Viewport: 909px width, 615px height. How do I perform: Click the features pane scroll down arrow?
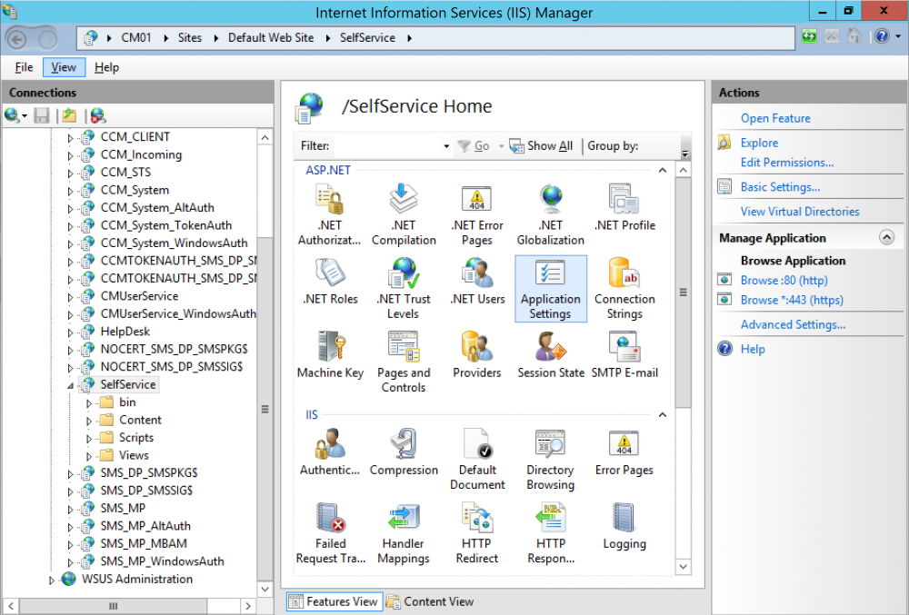point(683,566)
